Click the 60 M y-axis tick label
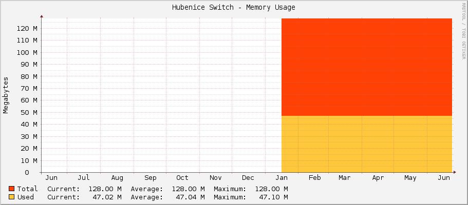 (29, 100)
